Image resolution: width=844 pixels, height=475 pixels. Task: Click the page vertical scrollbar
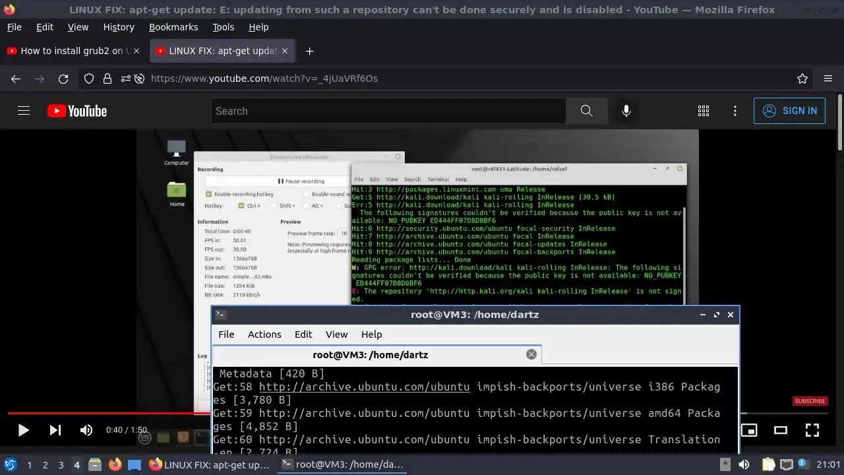click(x=839, y=122)
